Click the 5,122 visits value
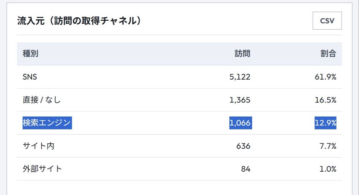Screen dimensions: 359x195 click(240, 77)
